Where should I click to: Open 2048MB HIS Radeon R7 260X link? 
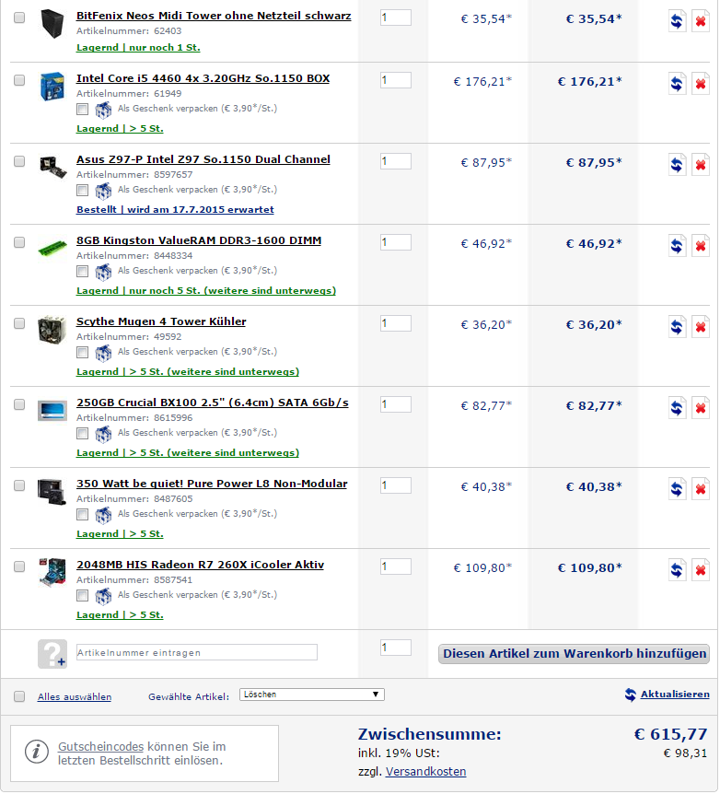click(201, 565)
